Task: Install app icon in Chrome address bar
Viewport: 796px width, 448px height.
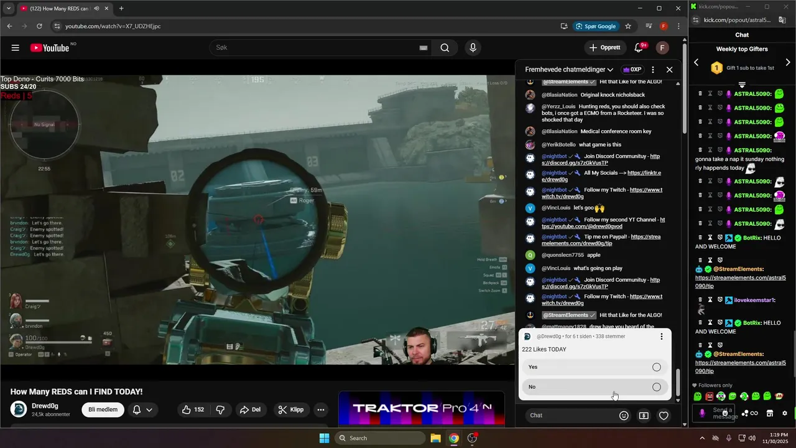Action: pyautogui.click(x=564, y=26)
